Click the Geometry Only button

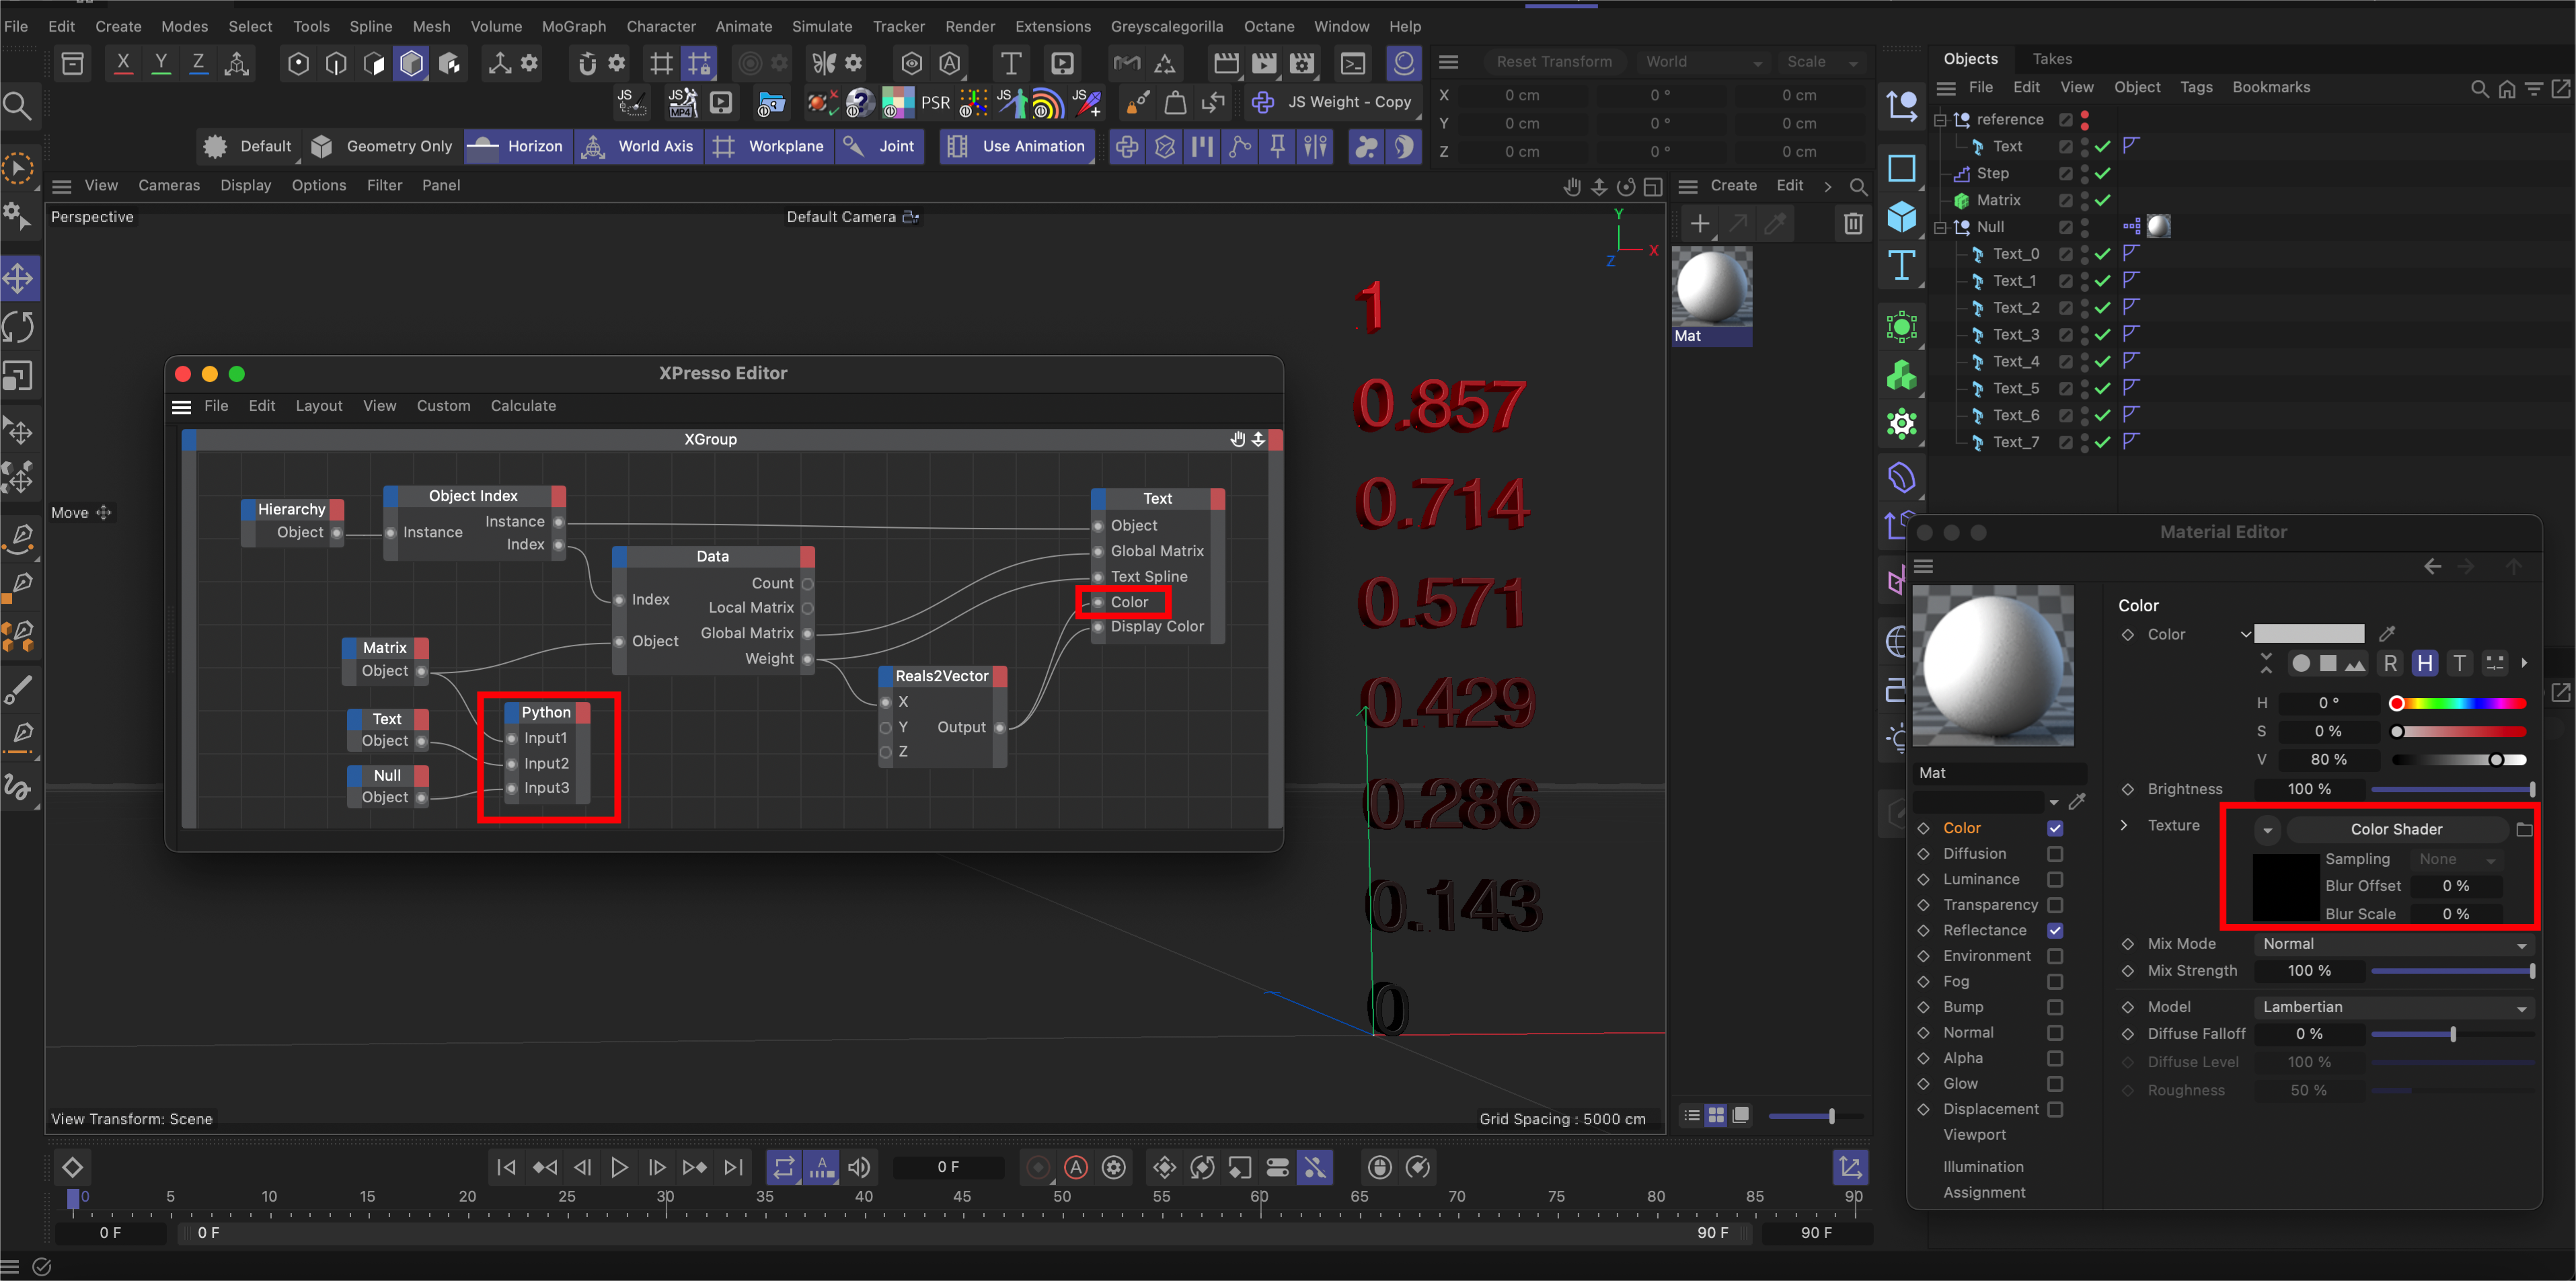(382, 146)
